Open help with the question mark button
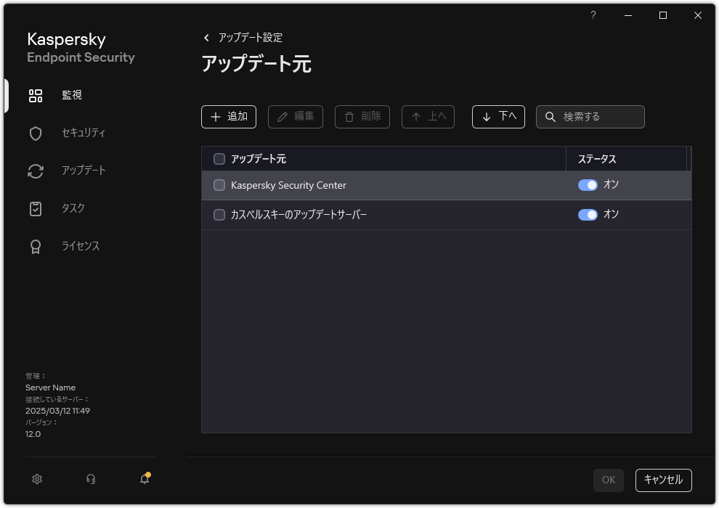Viewport: 719px width, 508px height. pyautogui.click(x=593, y=15)
